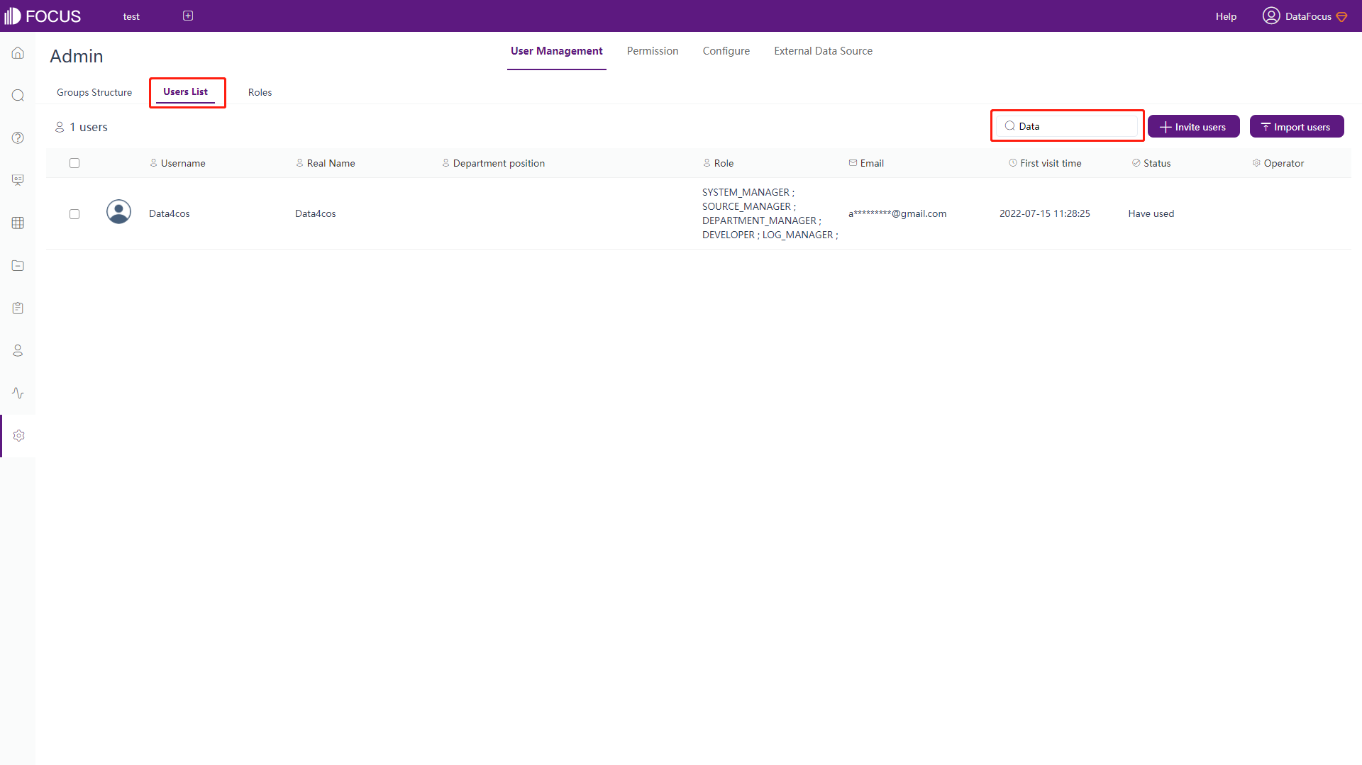Click the masked gmail address cell
The width and height of the screenshot is (1362, 765).
click(897, 213)
